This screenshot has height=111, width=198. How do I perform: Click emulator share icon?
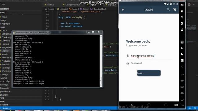[182, 67]
